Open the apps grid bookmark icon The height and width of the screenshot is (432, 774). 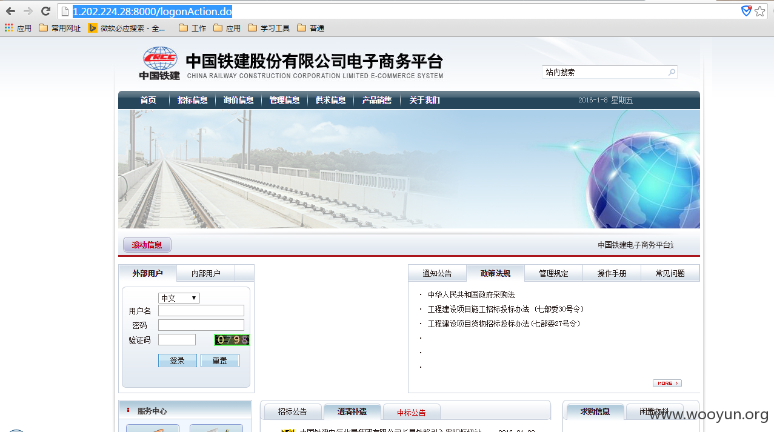(x=8, y=28)
